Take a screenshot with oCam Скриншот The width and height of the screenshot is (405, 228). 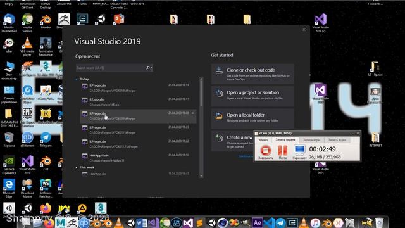pos(299,152)
